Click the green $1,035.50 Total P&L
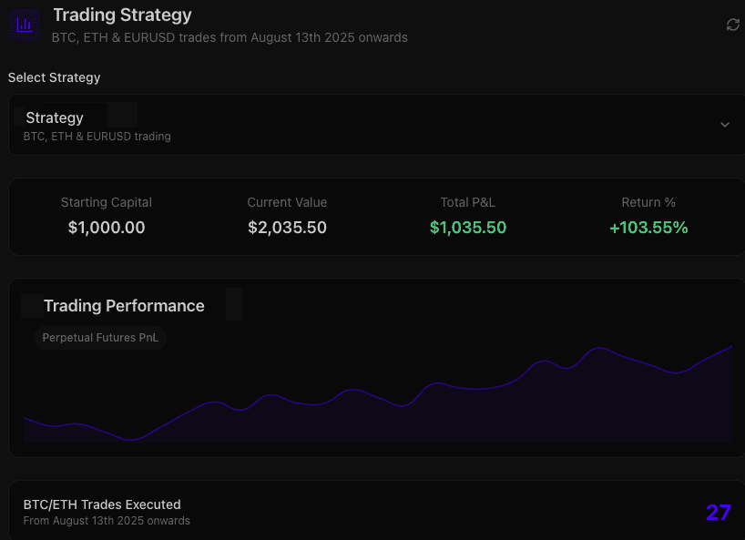The width and height of the screenshot is (745, 540). tap(468, 228)
